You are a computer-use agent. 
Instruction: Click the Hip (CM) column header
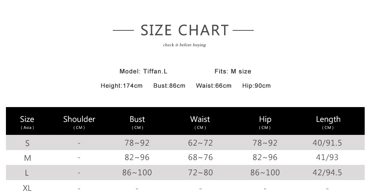[x=265, y=122]
